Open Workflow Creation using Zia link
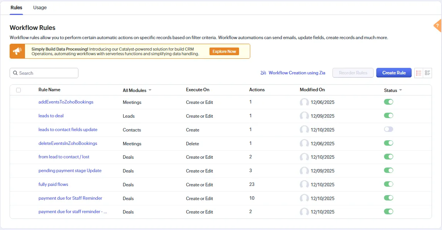442x230 pixels. [297, 73]
